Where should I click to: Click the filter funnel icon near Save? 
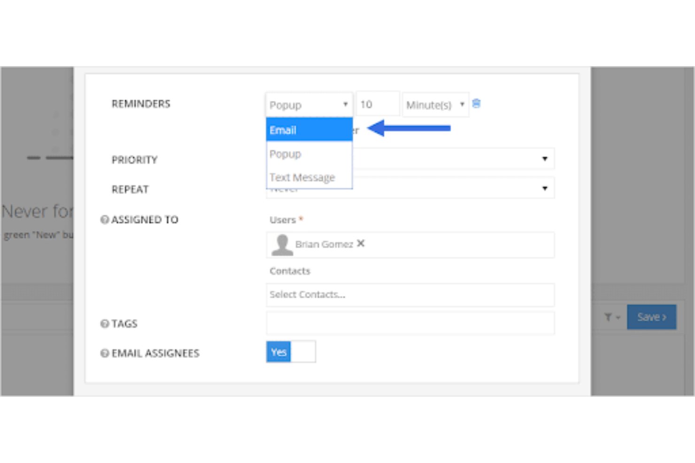pyautogui.click(x=608, y=317)
